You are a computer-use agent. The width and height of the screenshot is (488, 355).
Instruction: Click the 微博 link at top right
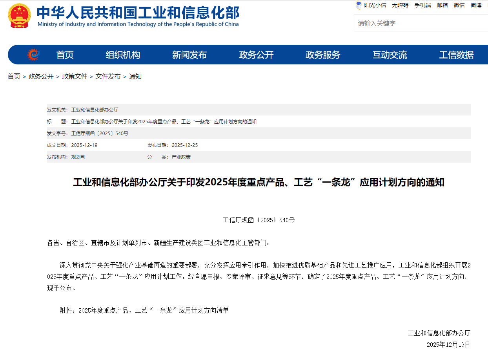coord(476,5)
